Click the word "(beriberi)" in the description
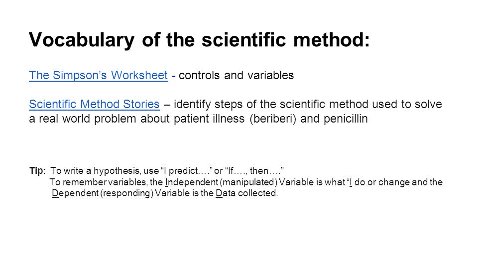 pyautogui.click(x=273, y=119)
